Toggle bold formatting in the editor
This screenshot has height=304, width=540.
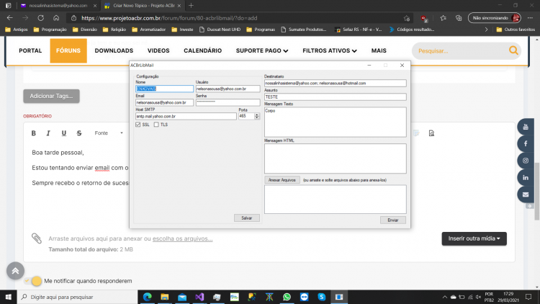coord(33,133)
